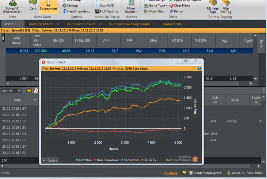Sort by Total Hands column
The image size is (267, 179).
tap(16, 40)
